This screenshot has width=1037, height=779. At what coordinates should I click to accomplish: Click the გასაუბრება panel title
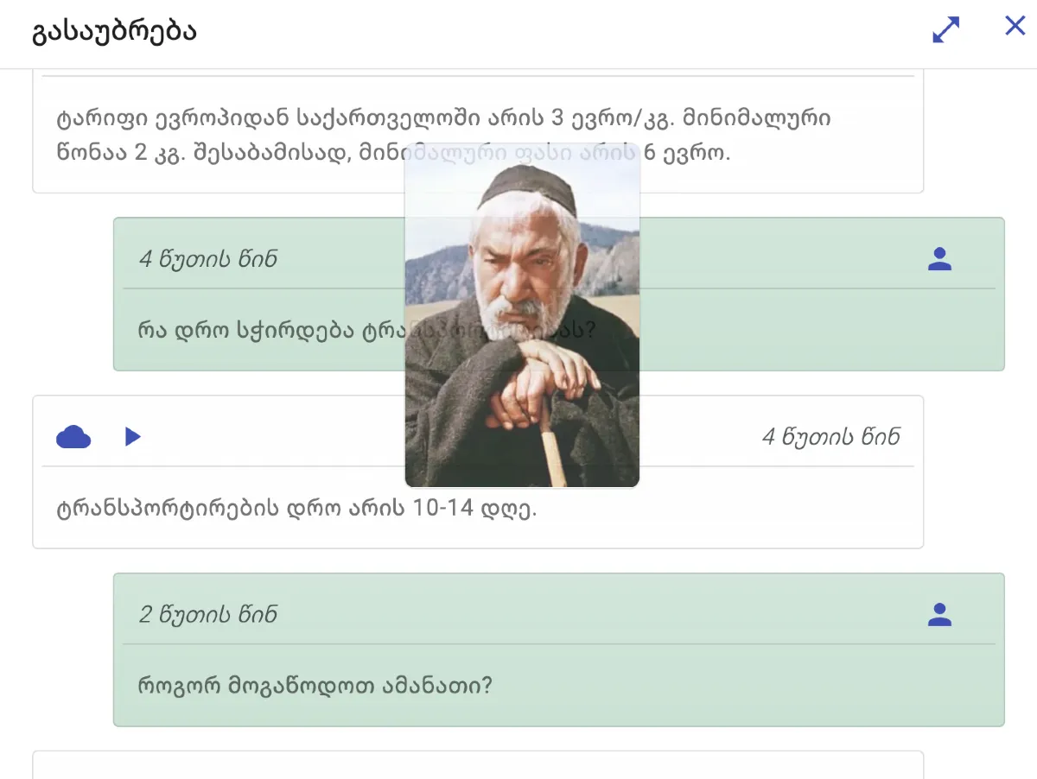pyautogui.click(x=115, y=32)
